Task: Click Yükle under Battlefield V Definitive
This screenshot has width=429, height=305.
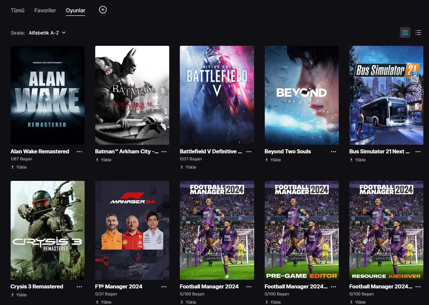Action: pyautogui.click(x=188, y=167)
